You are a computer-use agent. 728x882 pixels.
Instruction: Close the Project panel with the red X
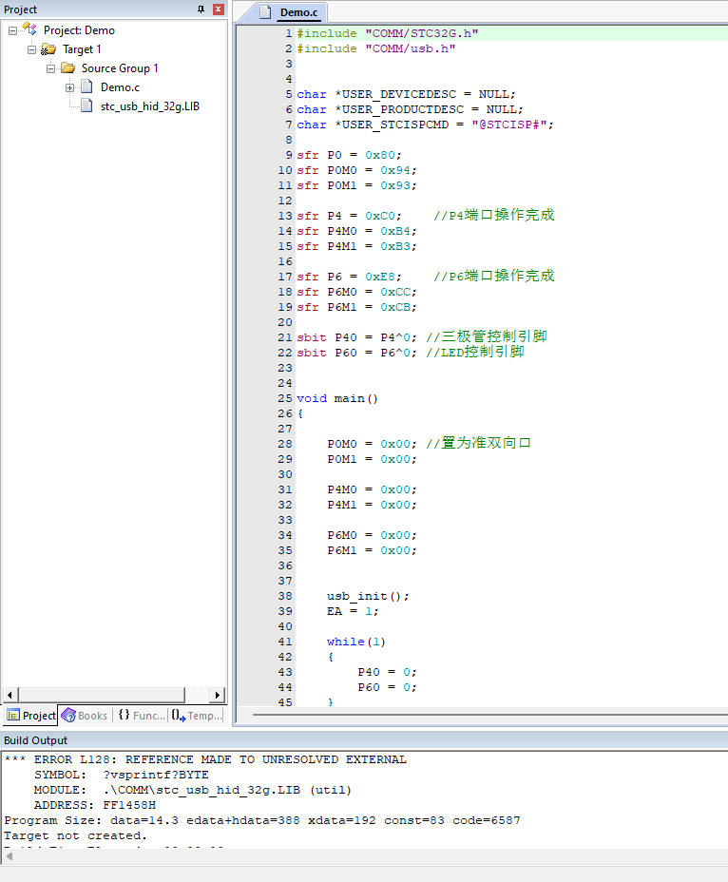(x=219, y=9)
